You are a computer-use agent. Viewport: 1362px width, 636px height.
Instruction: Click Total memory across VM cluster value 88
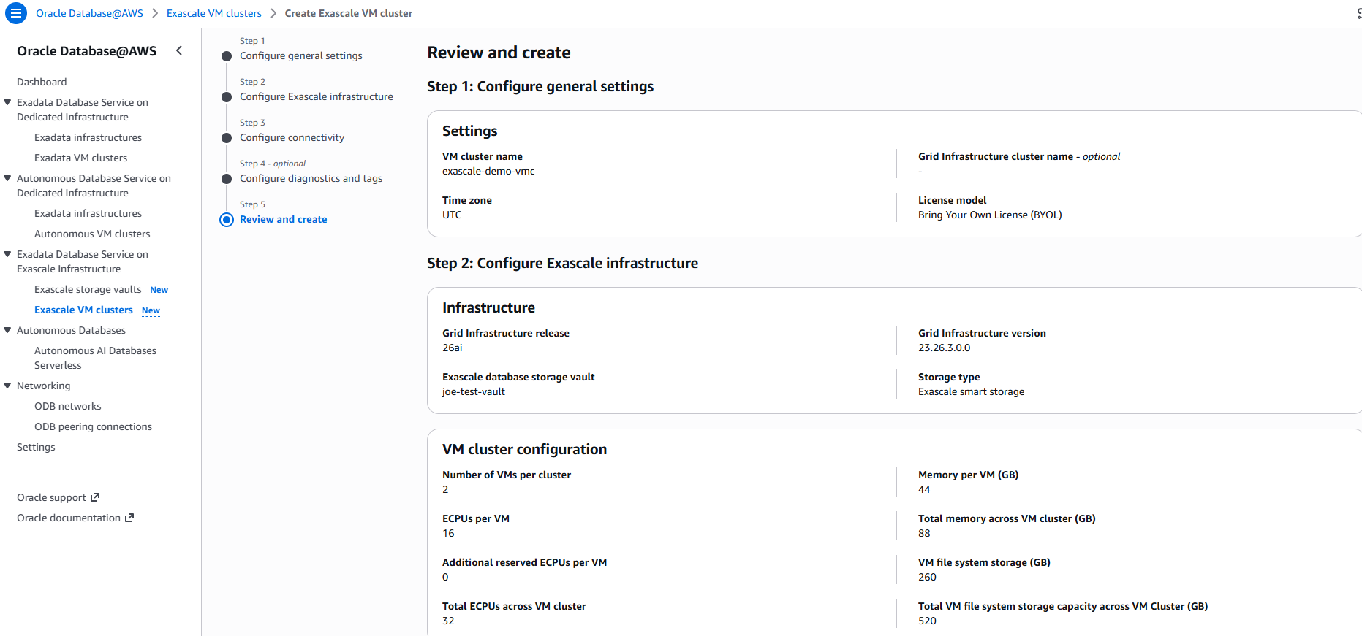click(924, 533)
